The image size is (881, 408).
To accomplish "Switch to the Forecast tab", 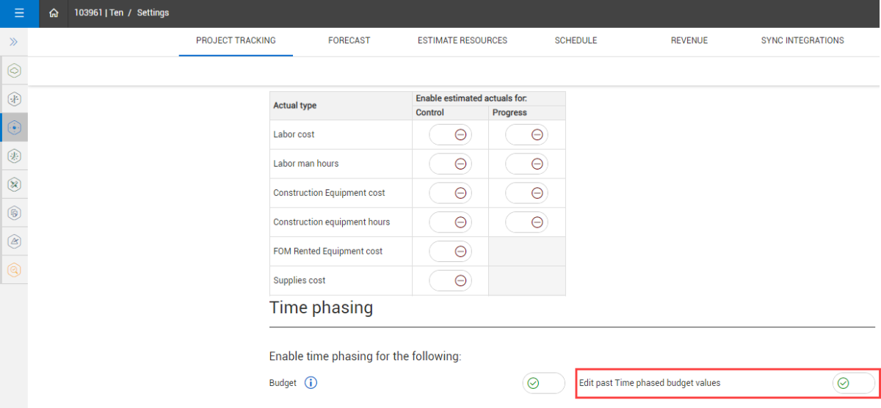I will pos(349,40).
